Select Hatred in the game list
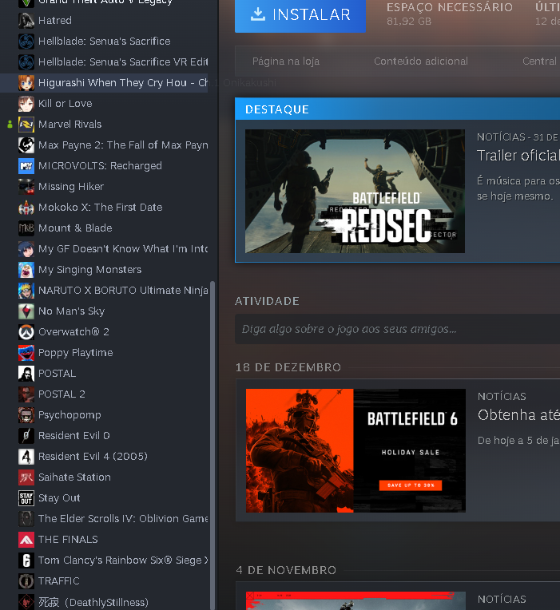 click(x=55, y=20)
